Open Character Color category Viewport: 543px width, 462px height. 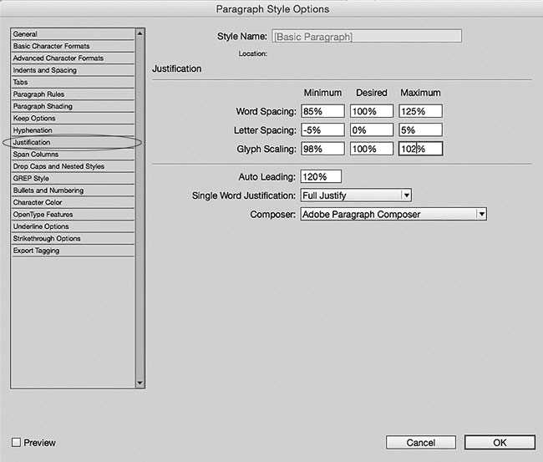73,202
